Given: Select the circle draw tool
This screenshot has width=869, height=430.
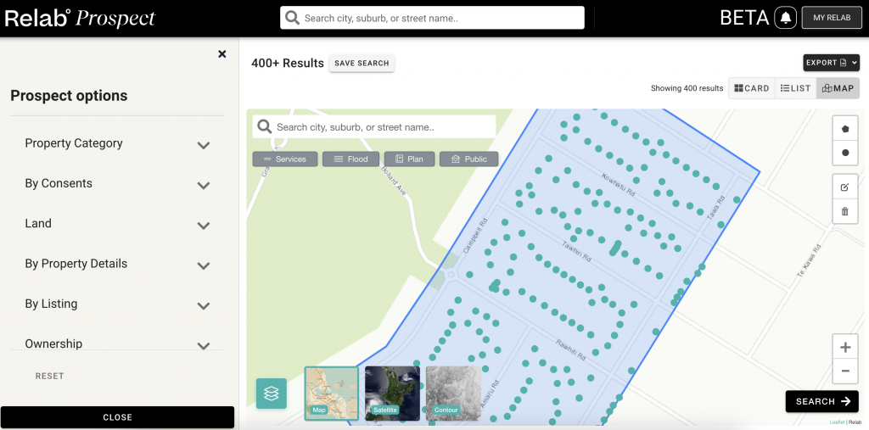Looking at the screenshot, I should point(844,154).
